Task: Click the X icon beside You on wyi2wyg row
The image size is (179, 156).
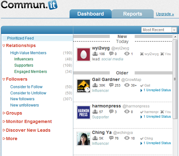Action: [x=162, y=54]
